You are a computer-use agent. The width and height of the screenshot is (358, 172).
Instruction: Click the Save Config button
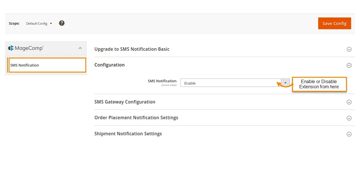tap(334, 24)
